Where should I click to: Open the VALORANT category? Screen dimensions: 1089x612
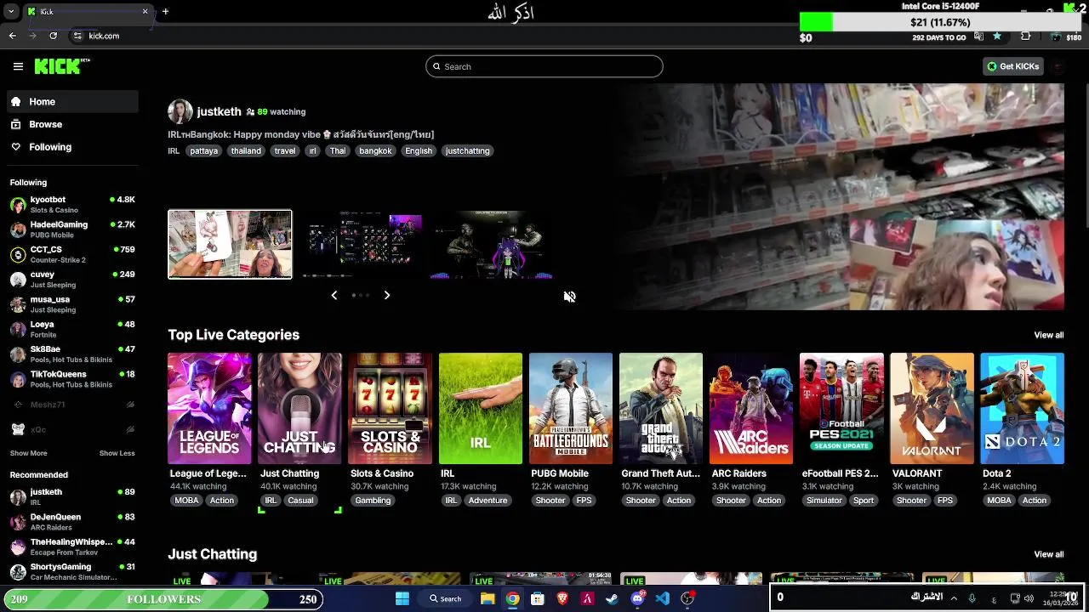pyautogui.click(x=932, y=408)
